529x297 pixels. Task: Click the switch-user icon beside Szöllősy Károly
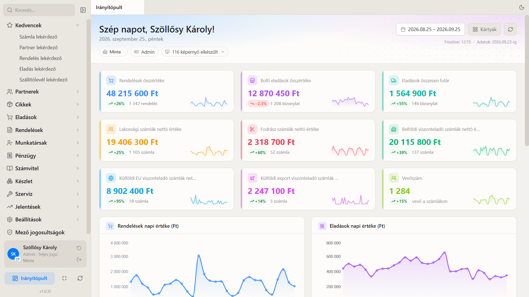(79, 248)
